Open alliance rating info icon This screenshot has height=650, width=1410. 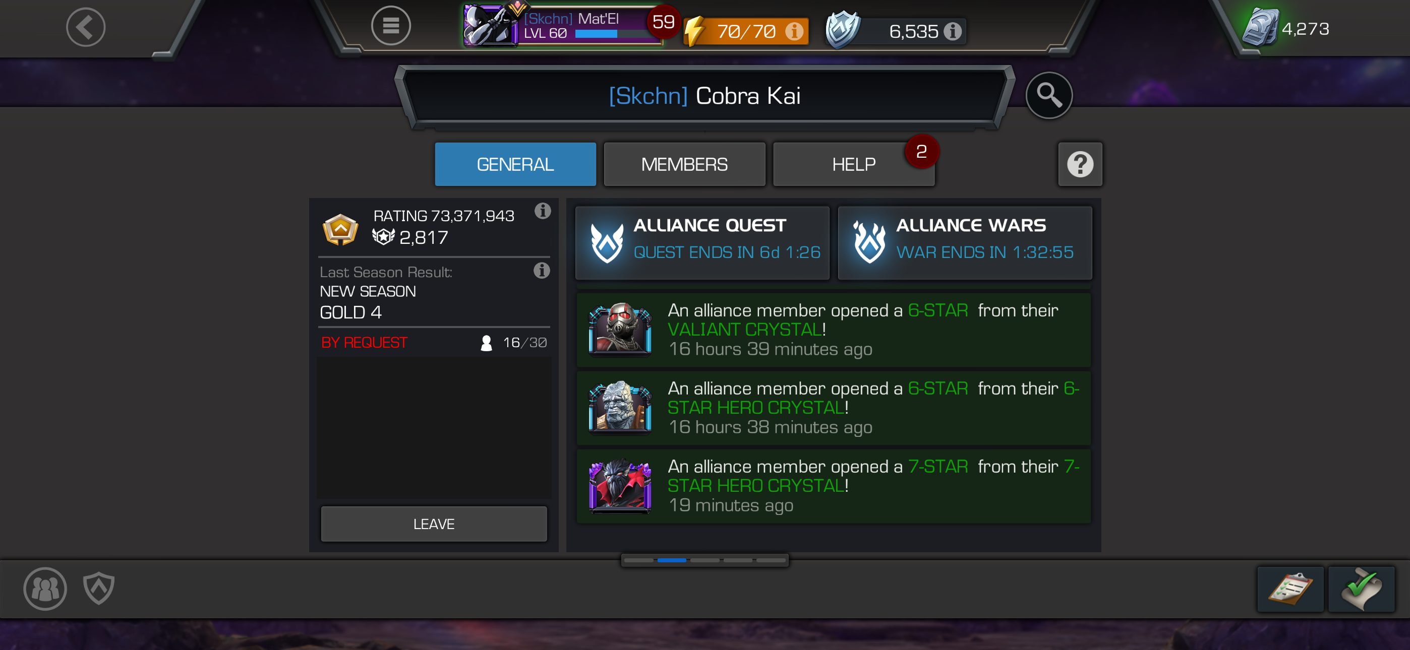pos(542,211)
